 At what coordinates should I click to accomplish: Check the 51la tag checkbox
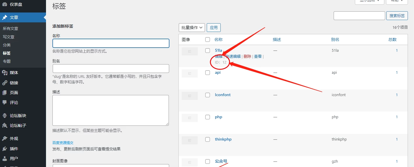pyautogui.click(x=208, y=51)
